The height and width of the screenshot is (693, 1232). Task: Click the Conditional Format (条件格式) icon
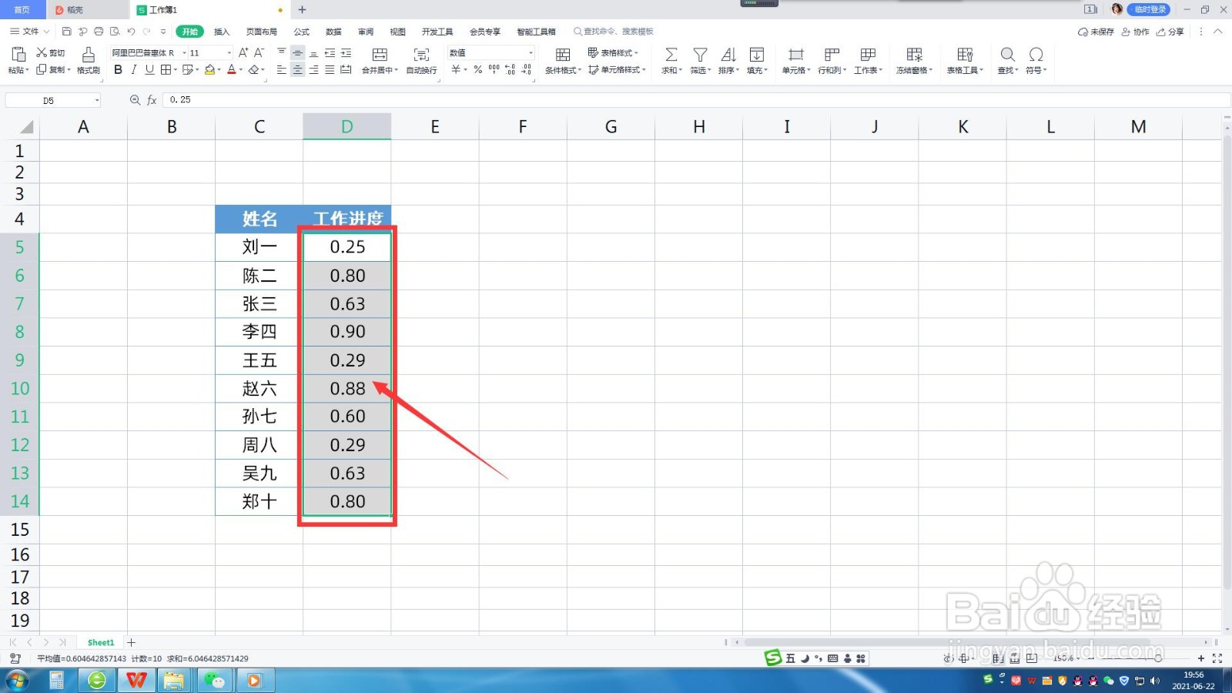coord(563,55)
